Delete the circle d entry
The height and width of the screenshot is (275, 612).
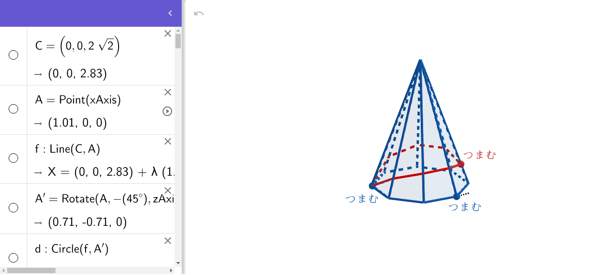coord(168,241)
